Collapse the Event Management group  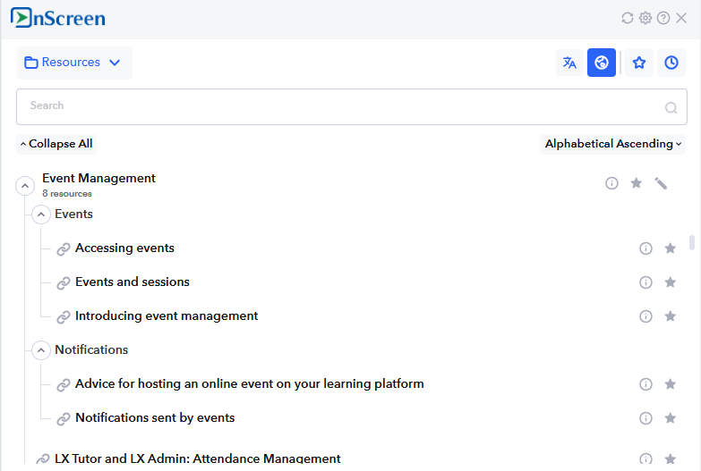coord(25,186)
